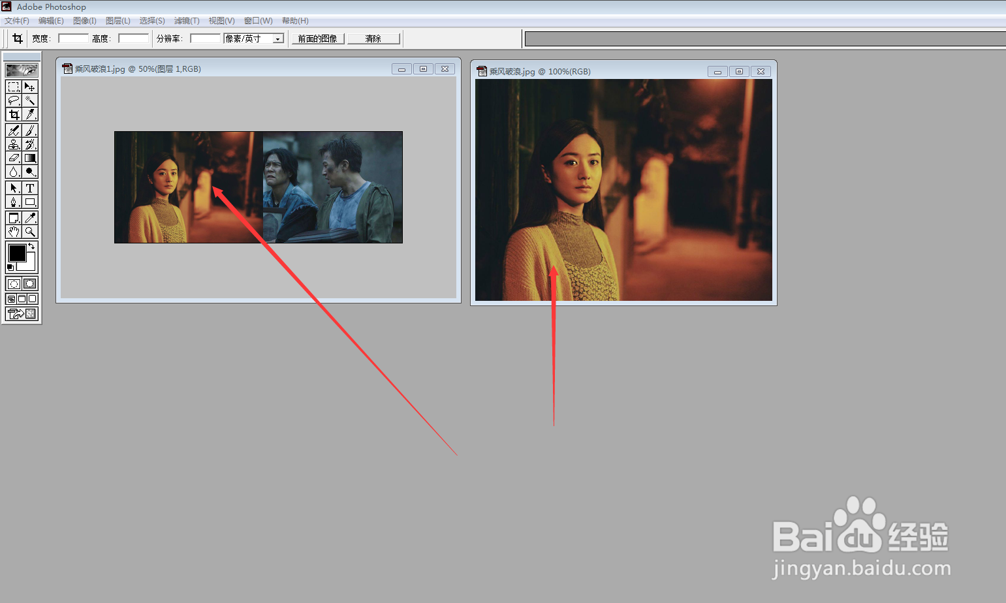This screenshot has height=603, width=1006.
Task: Select the Path Component Selection tool
Action: pos(14,188)
